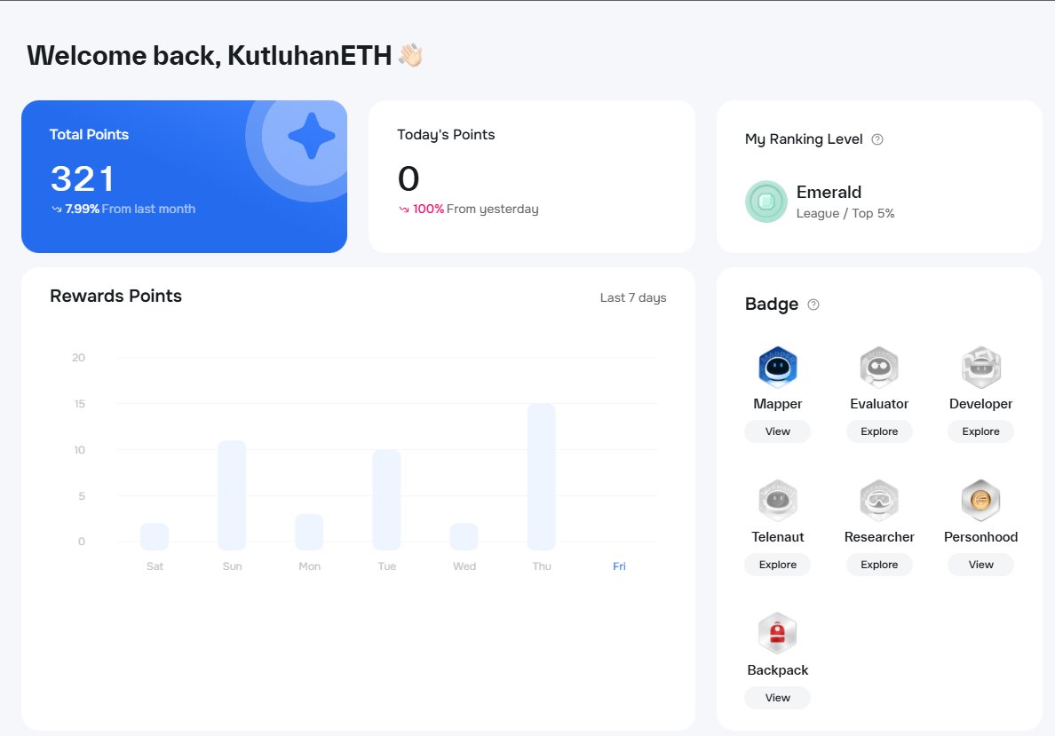Click the 'Last 7 days' label
The width and height of the screenshot is (1055, 736).
point(633,297)
